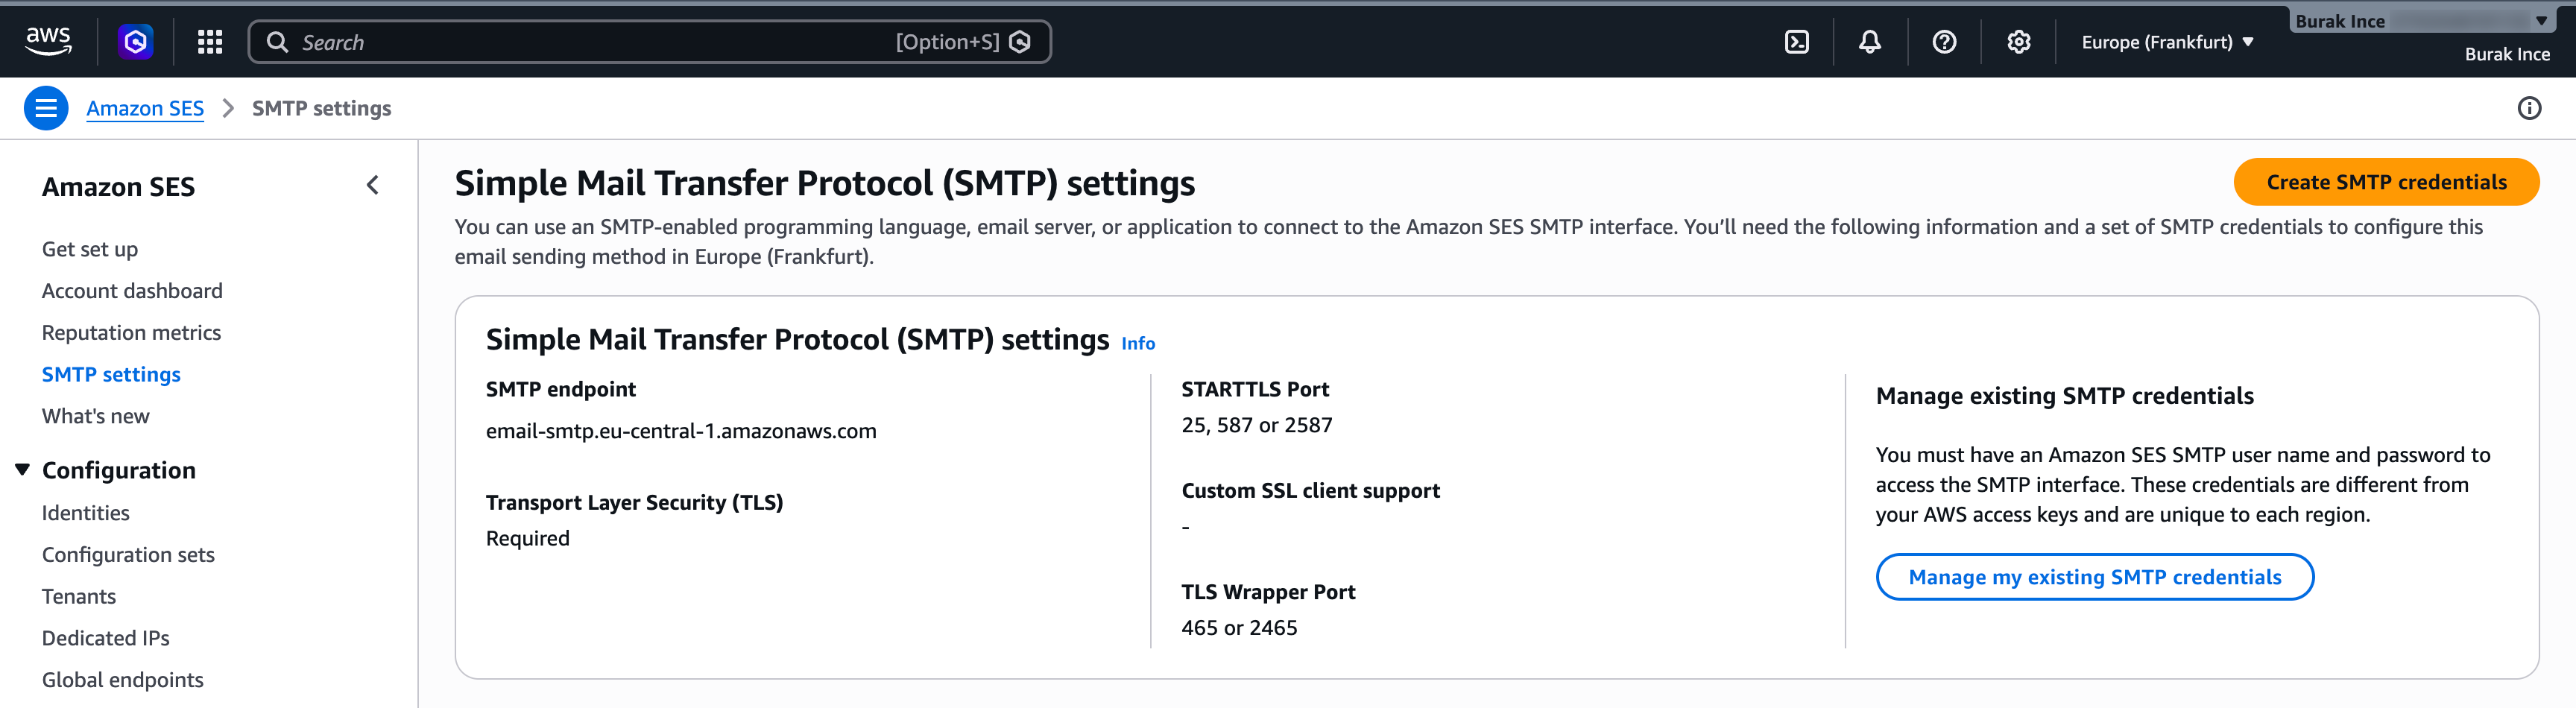Launch CloudShell from the header icon
The image size is (2576, 708).
tap(1796, 42)
